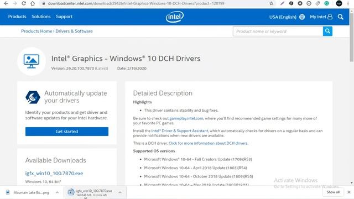
Task: Click Fall Creators Update (1709) list item
Action: (198, 159)
